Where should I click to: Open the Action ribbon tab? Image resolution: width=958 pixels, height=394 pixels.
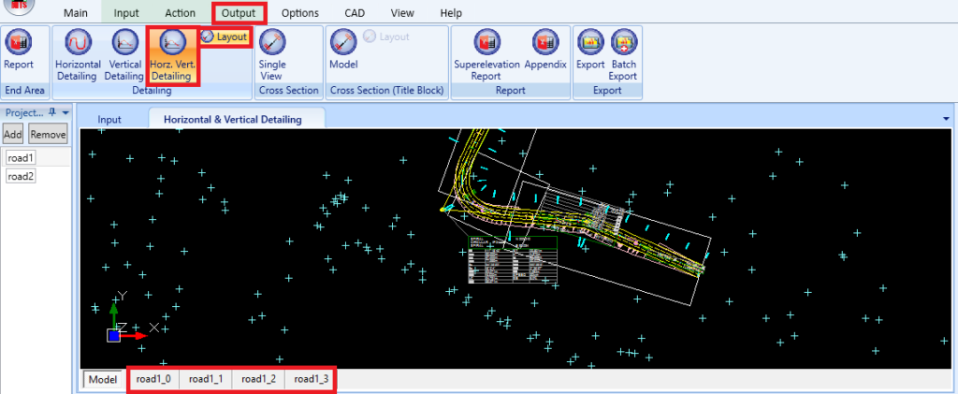[181, 13]
